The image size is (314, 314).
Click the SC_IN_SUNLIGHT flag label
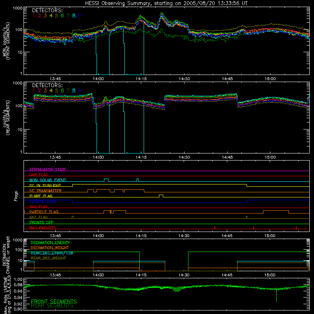tap(45, 185)
